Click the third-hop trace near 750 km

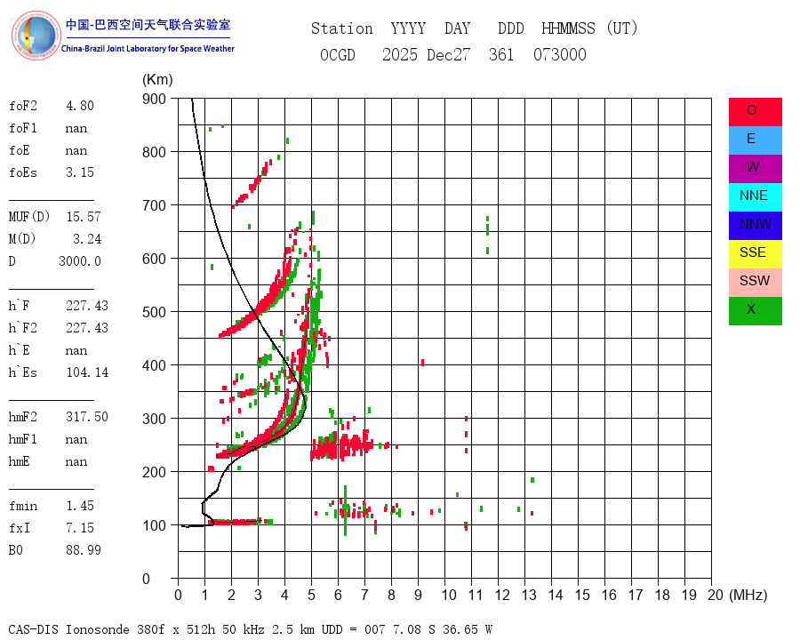pos(253,183)
